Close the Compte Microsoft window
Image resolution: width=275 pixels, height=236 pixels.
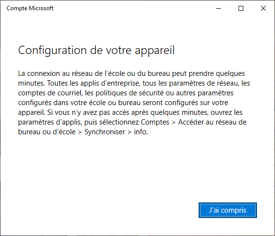coord(263,8)
